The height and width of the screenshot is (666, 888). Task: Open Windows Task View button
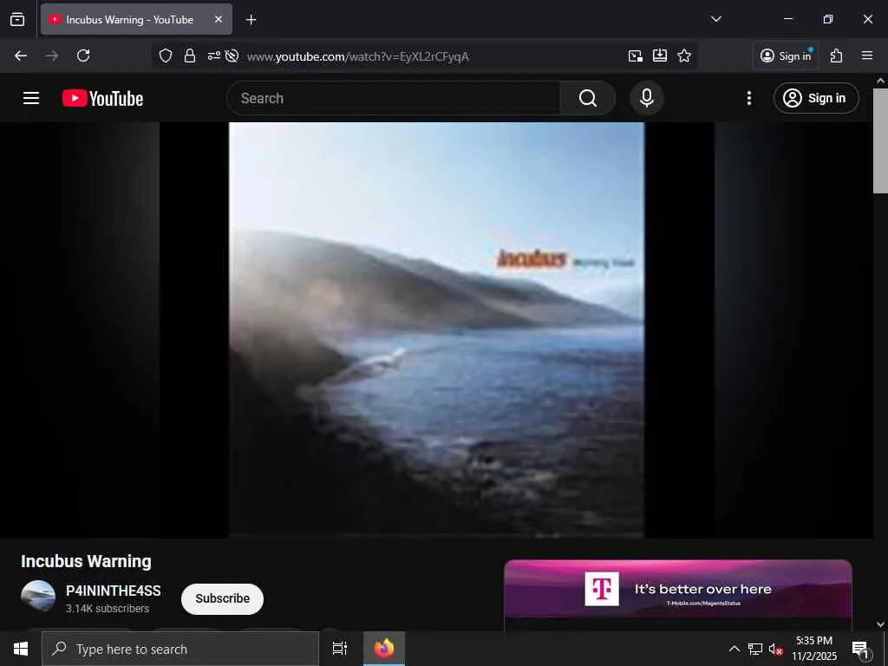click(x=340, y=649)
